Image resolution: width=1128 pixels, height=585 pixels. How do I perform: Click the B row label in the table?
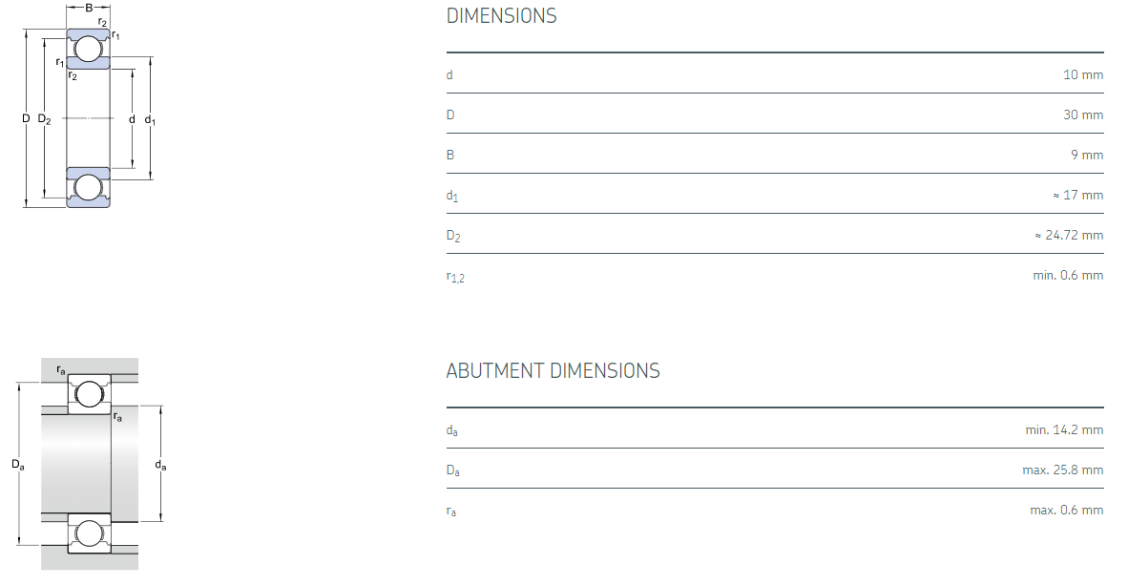(450, 155)
